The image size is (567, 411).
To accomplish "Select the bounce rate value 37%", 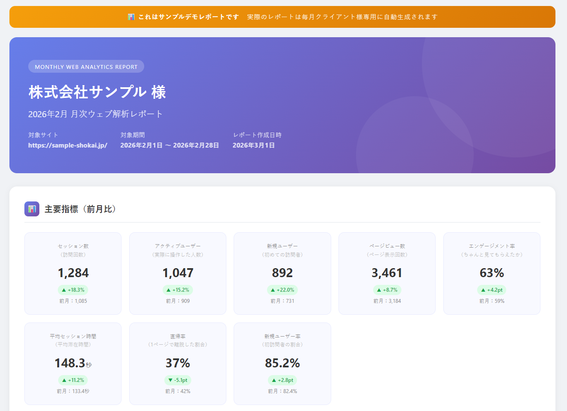I will coord(178,363).
